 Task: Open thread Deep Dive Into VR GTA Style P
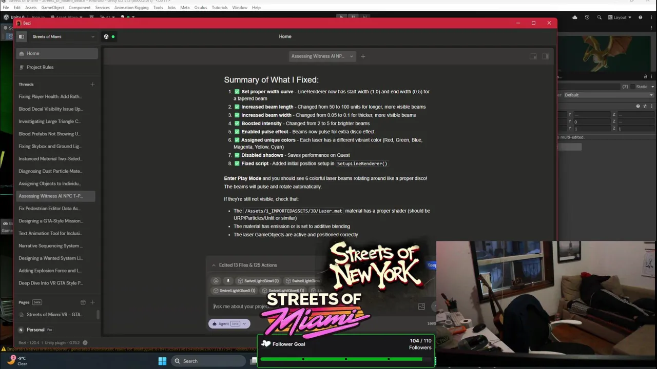[50, 283]
